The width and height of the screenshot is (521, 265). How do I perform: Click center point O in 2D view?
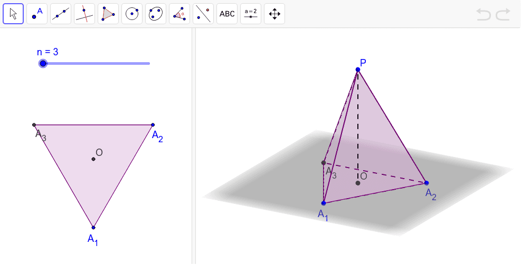[x=93, y=159]
